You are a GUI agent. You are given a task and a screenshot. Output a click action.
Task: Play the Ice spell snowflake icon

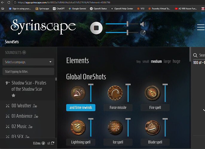115,127
